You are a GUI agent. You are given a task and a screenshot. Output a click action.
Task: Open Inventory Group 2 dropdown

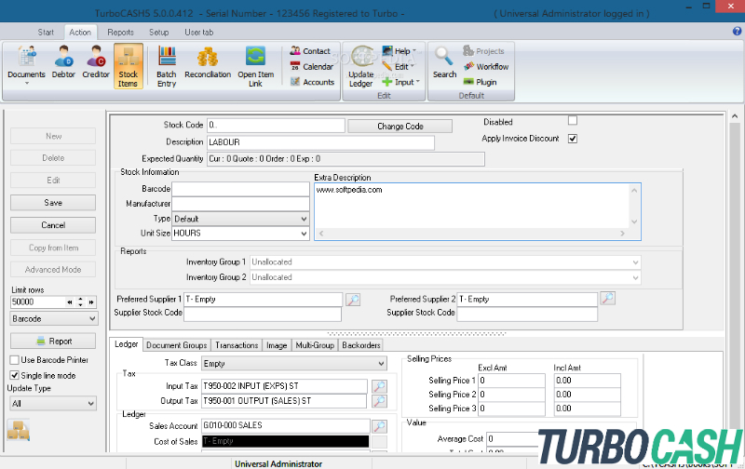click(x=635, y=277)
